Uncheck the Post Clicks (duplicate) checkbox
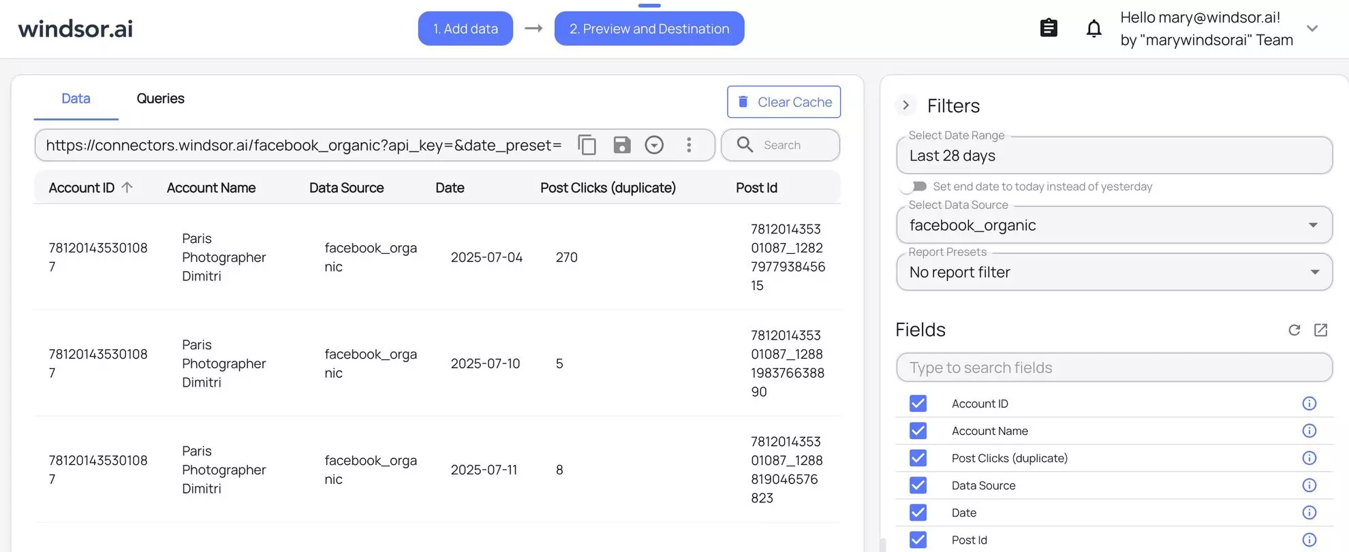This screenshot has width=1349, height=552. click(x=918, y=458)
